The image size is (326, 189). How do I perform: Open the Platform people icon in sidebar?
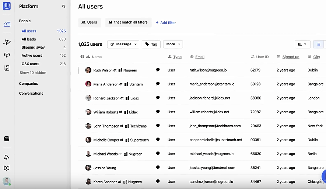coord(7,24)
